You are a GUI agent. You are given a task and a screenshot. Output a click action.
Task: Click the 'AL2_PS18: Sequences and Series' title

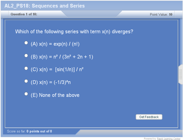point(45,6)
